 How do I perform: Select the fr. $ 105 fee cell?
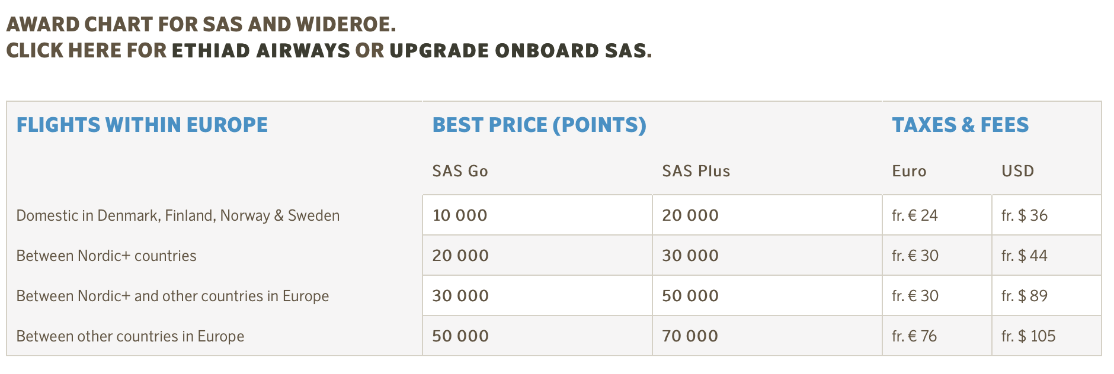[x=1028, y=336]
